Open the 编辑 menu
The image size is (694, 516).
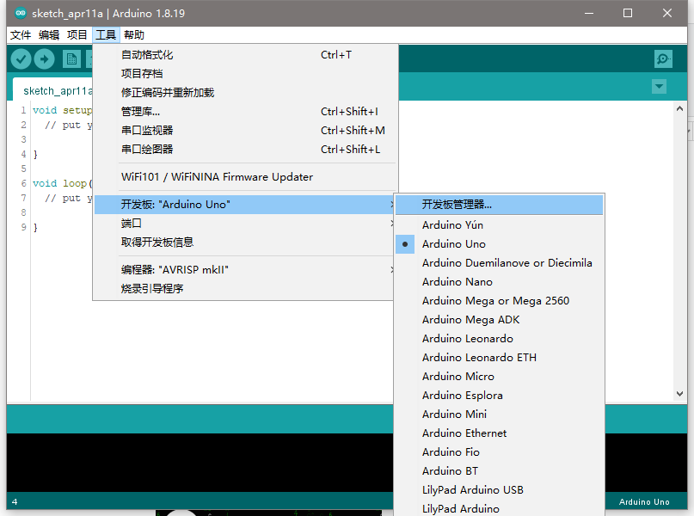point(49,35)
